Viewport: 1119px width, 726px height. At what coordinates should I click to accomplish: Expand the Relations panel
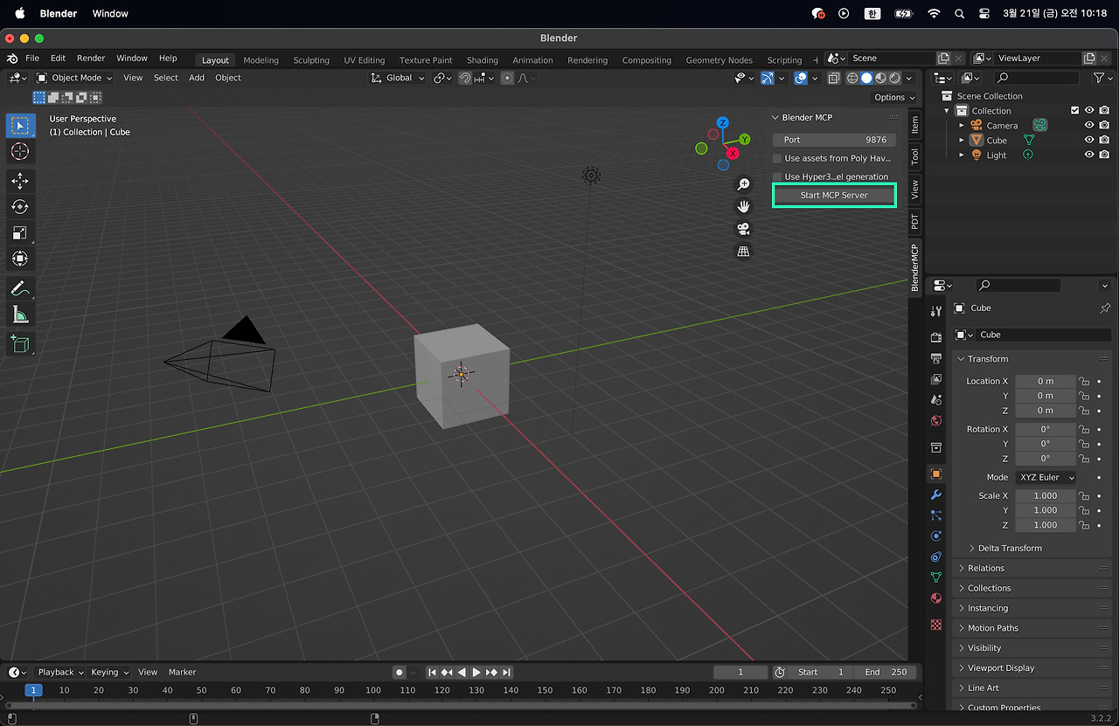[986, 568]
